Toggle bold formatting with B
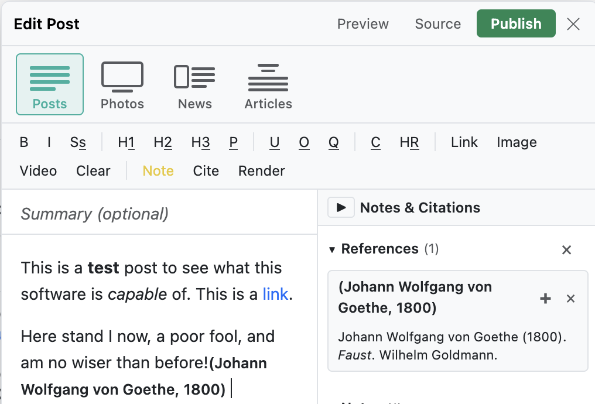595x404 pixels. tap(24, 142)
